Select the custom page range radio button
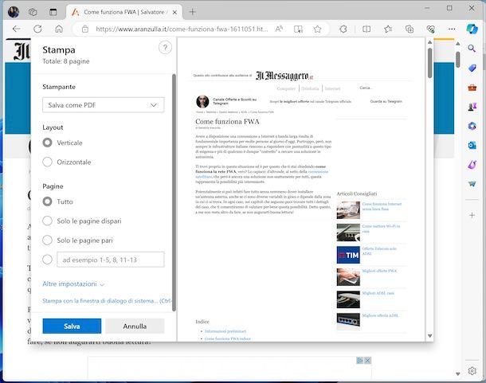 coord(48,260)
